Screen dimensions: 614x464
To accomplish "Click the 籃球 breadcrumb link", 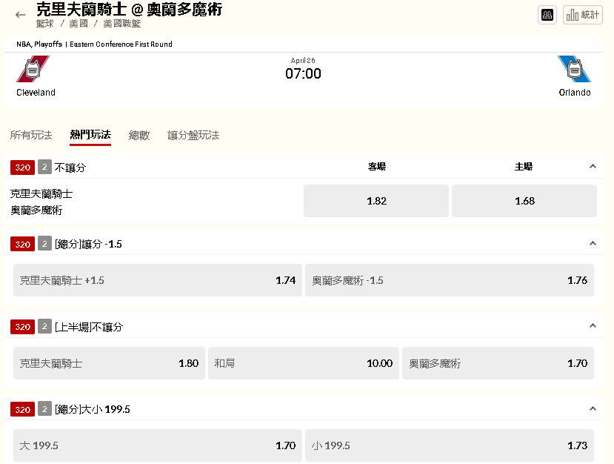I will click(44, 24).
